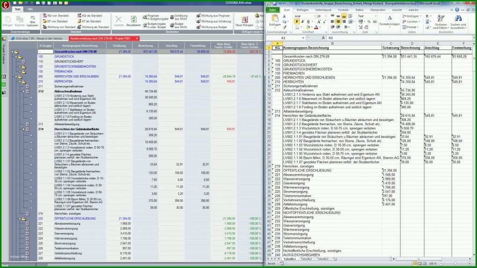Open the Hilfe tab in AVA

point(30,9)
